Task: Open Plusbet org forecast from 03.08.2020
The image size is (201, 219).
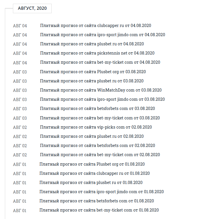Action: (93, 72)
